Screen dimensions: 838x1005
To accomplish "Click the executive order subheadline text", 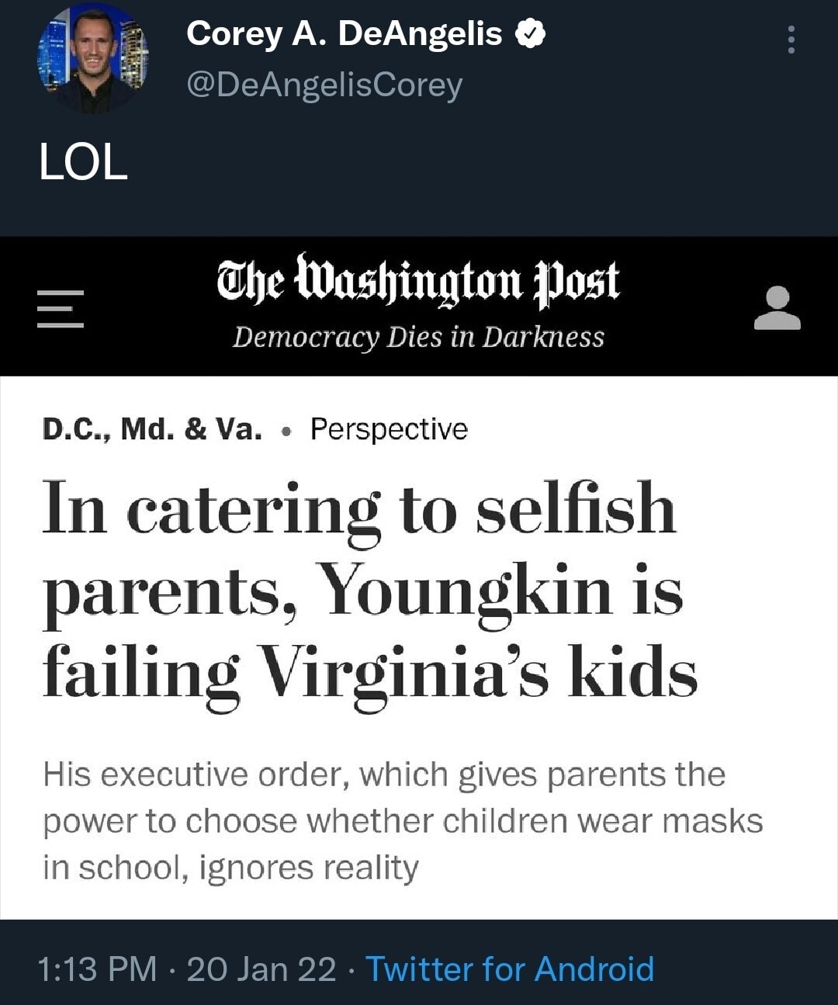I will point(402,821).
